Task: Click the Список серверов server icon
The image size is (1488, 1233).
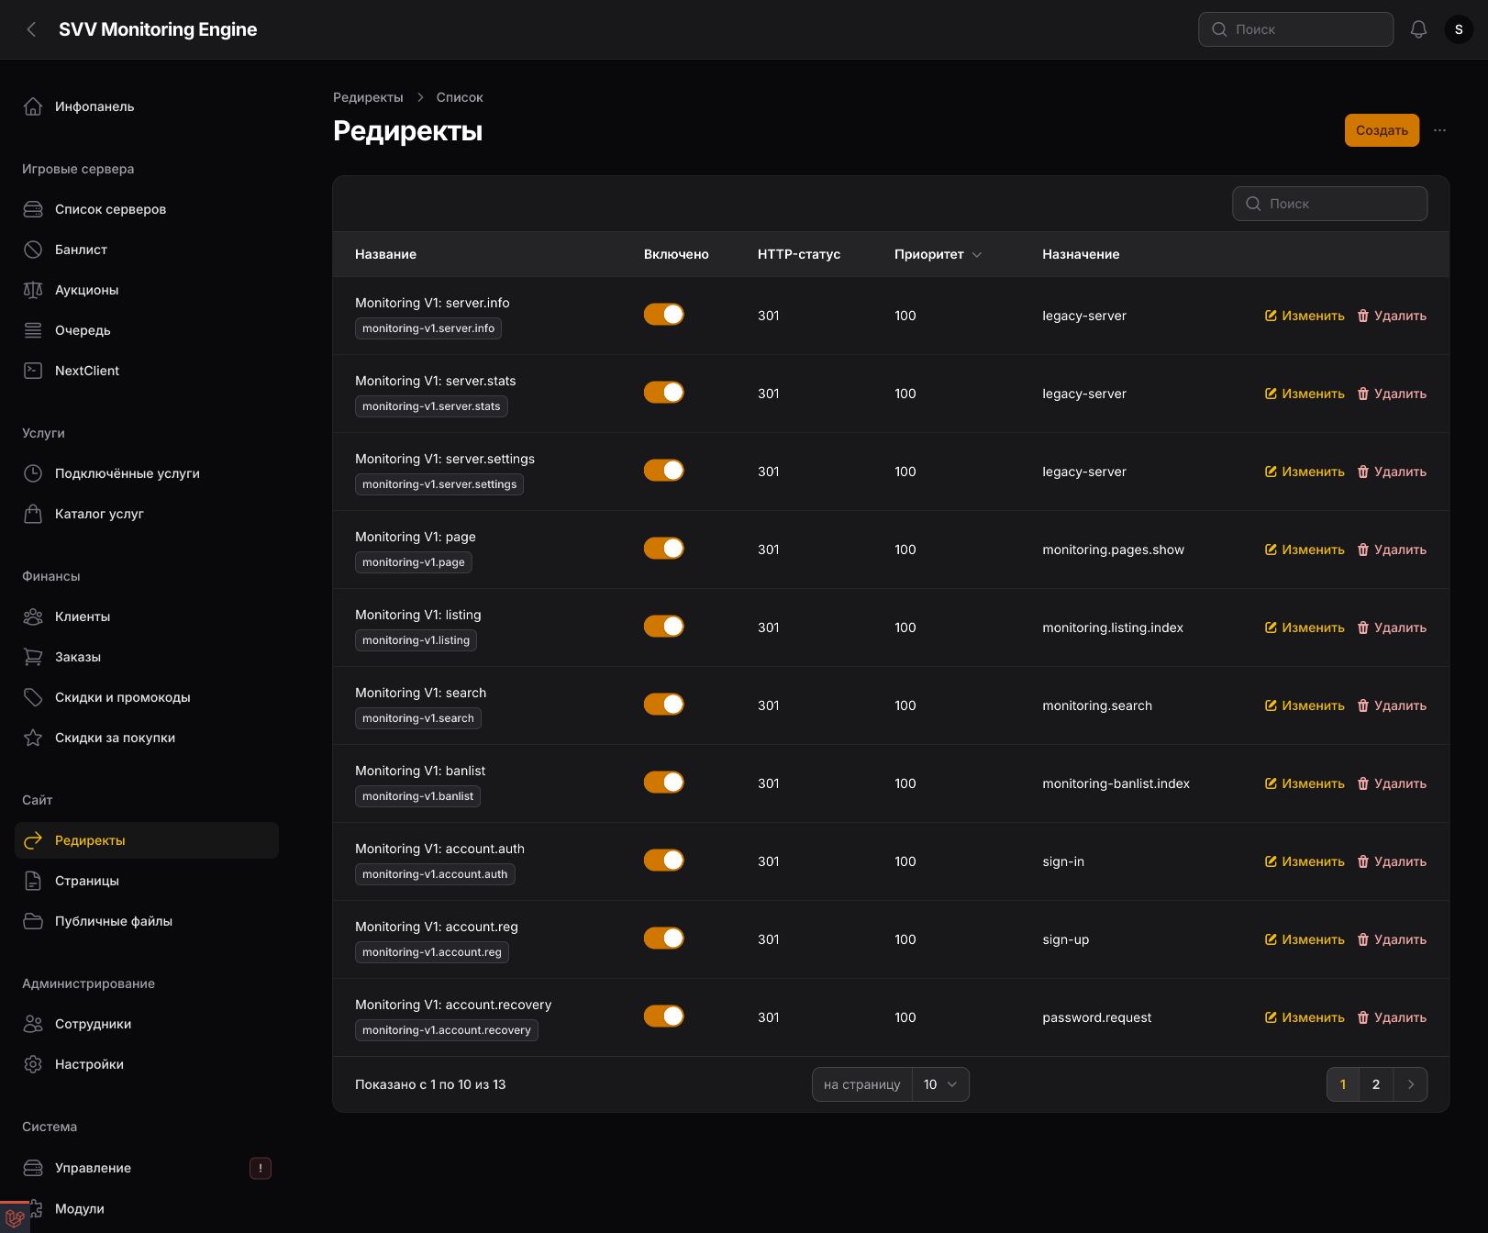Action: coord(33,209)
